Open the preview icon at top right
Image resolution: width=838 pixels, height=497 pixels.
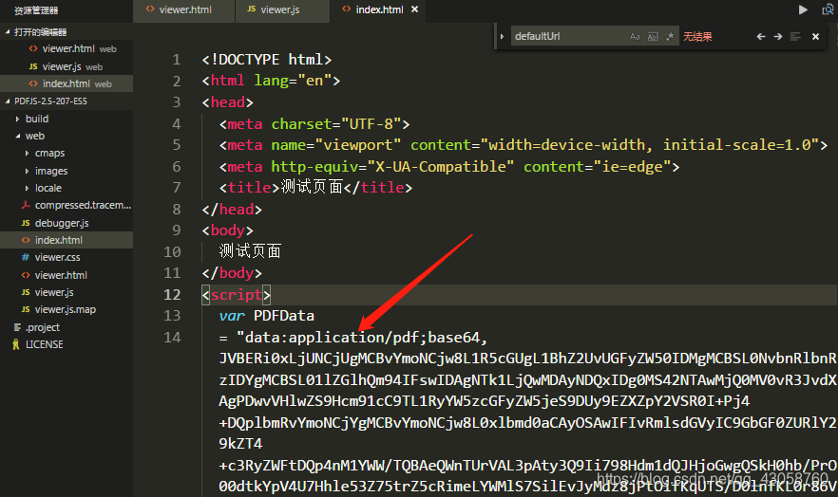[x=828, y=9]
